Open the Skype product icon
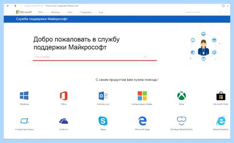This screenshot has width=234, height=143. point(103,121)
